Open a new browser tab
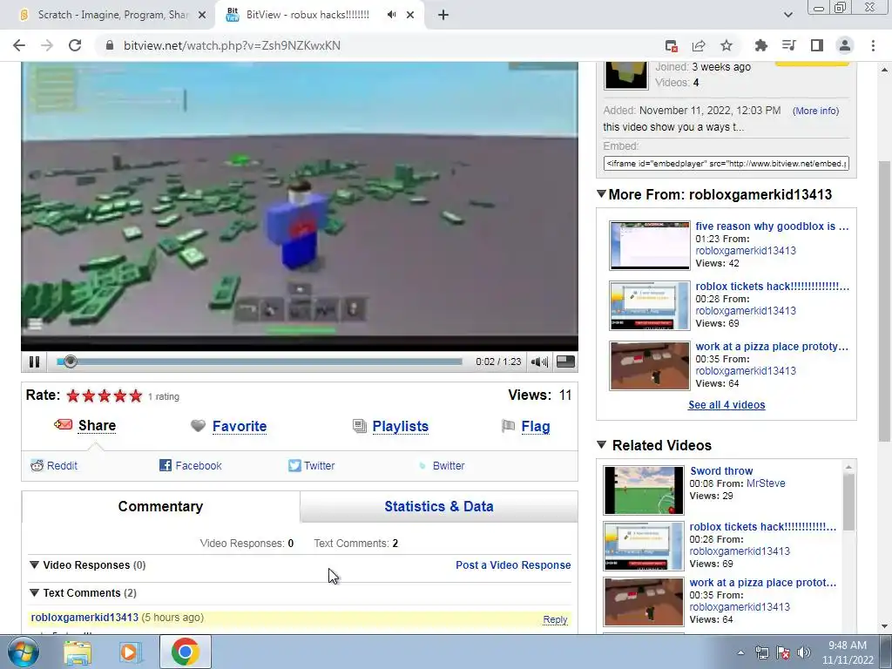892x669 pixels. point(443,15)
